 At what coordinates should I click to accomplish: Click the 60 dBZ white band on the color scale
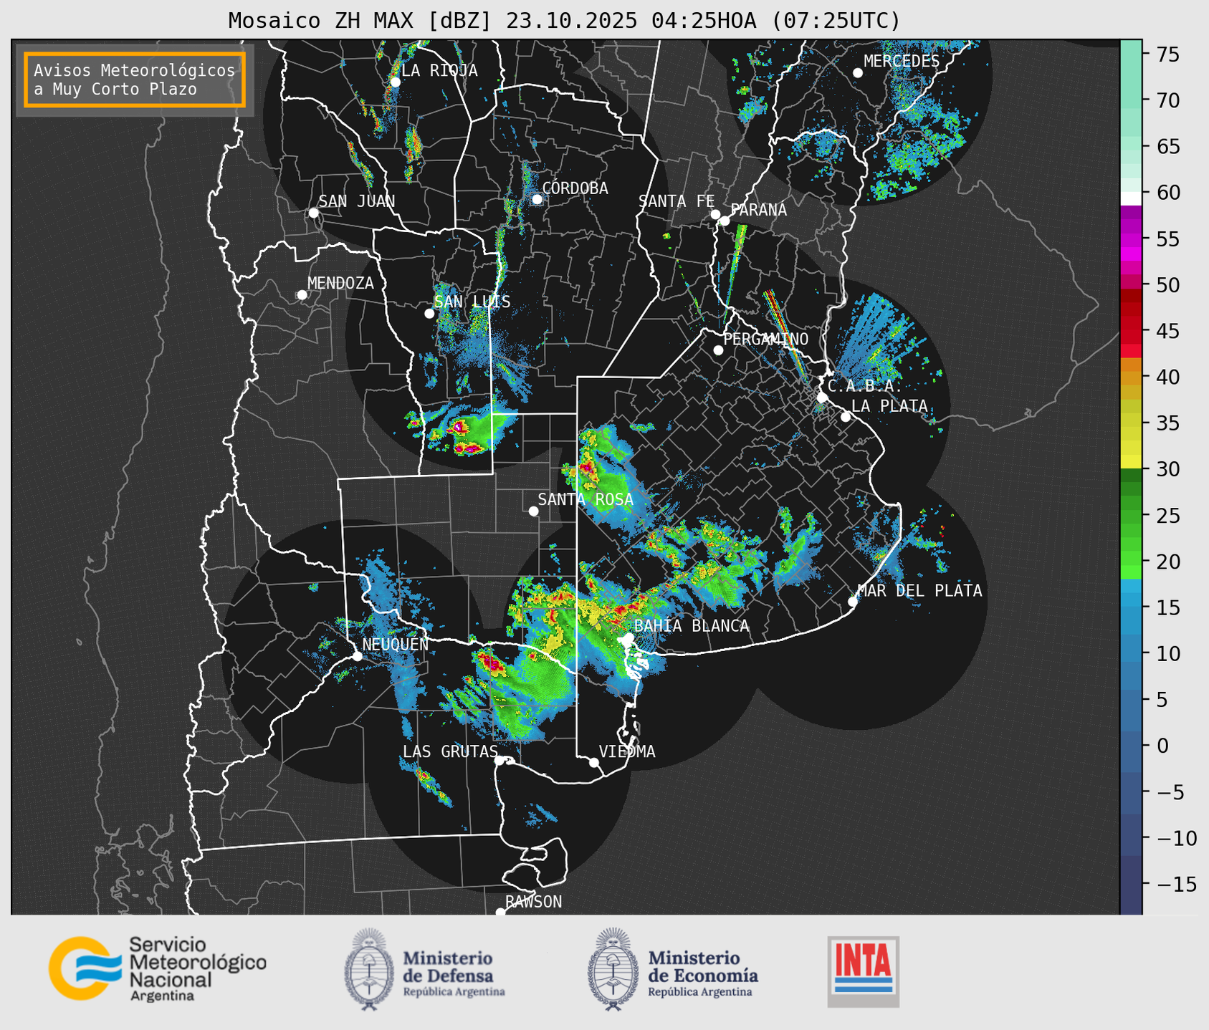1131,198
